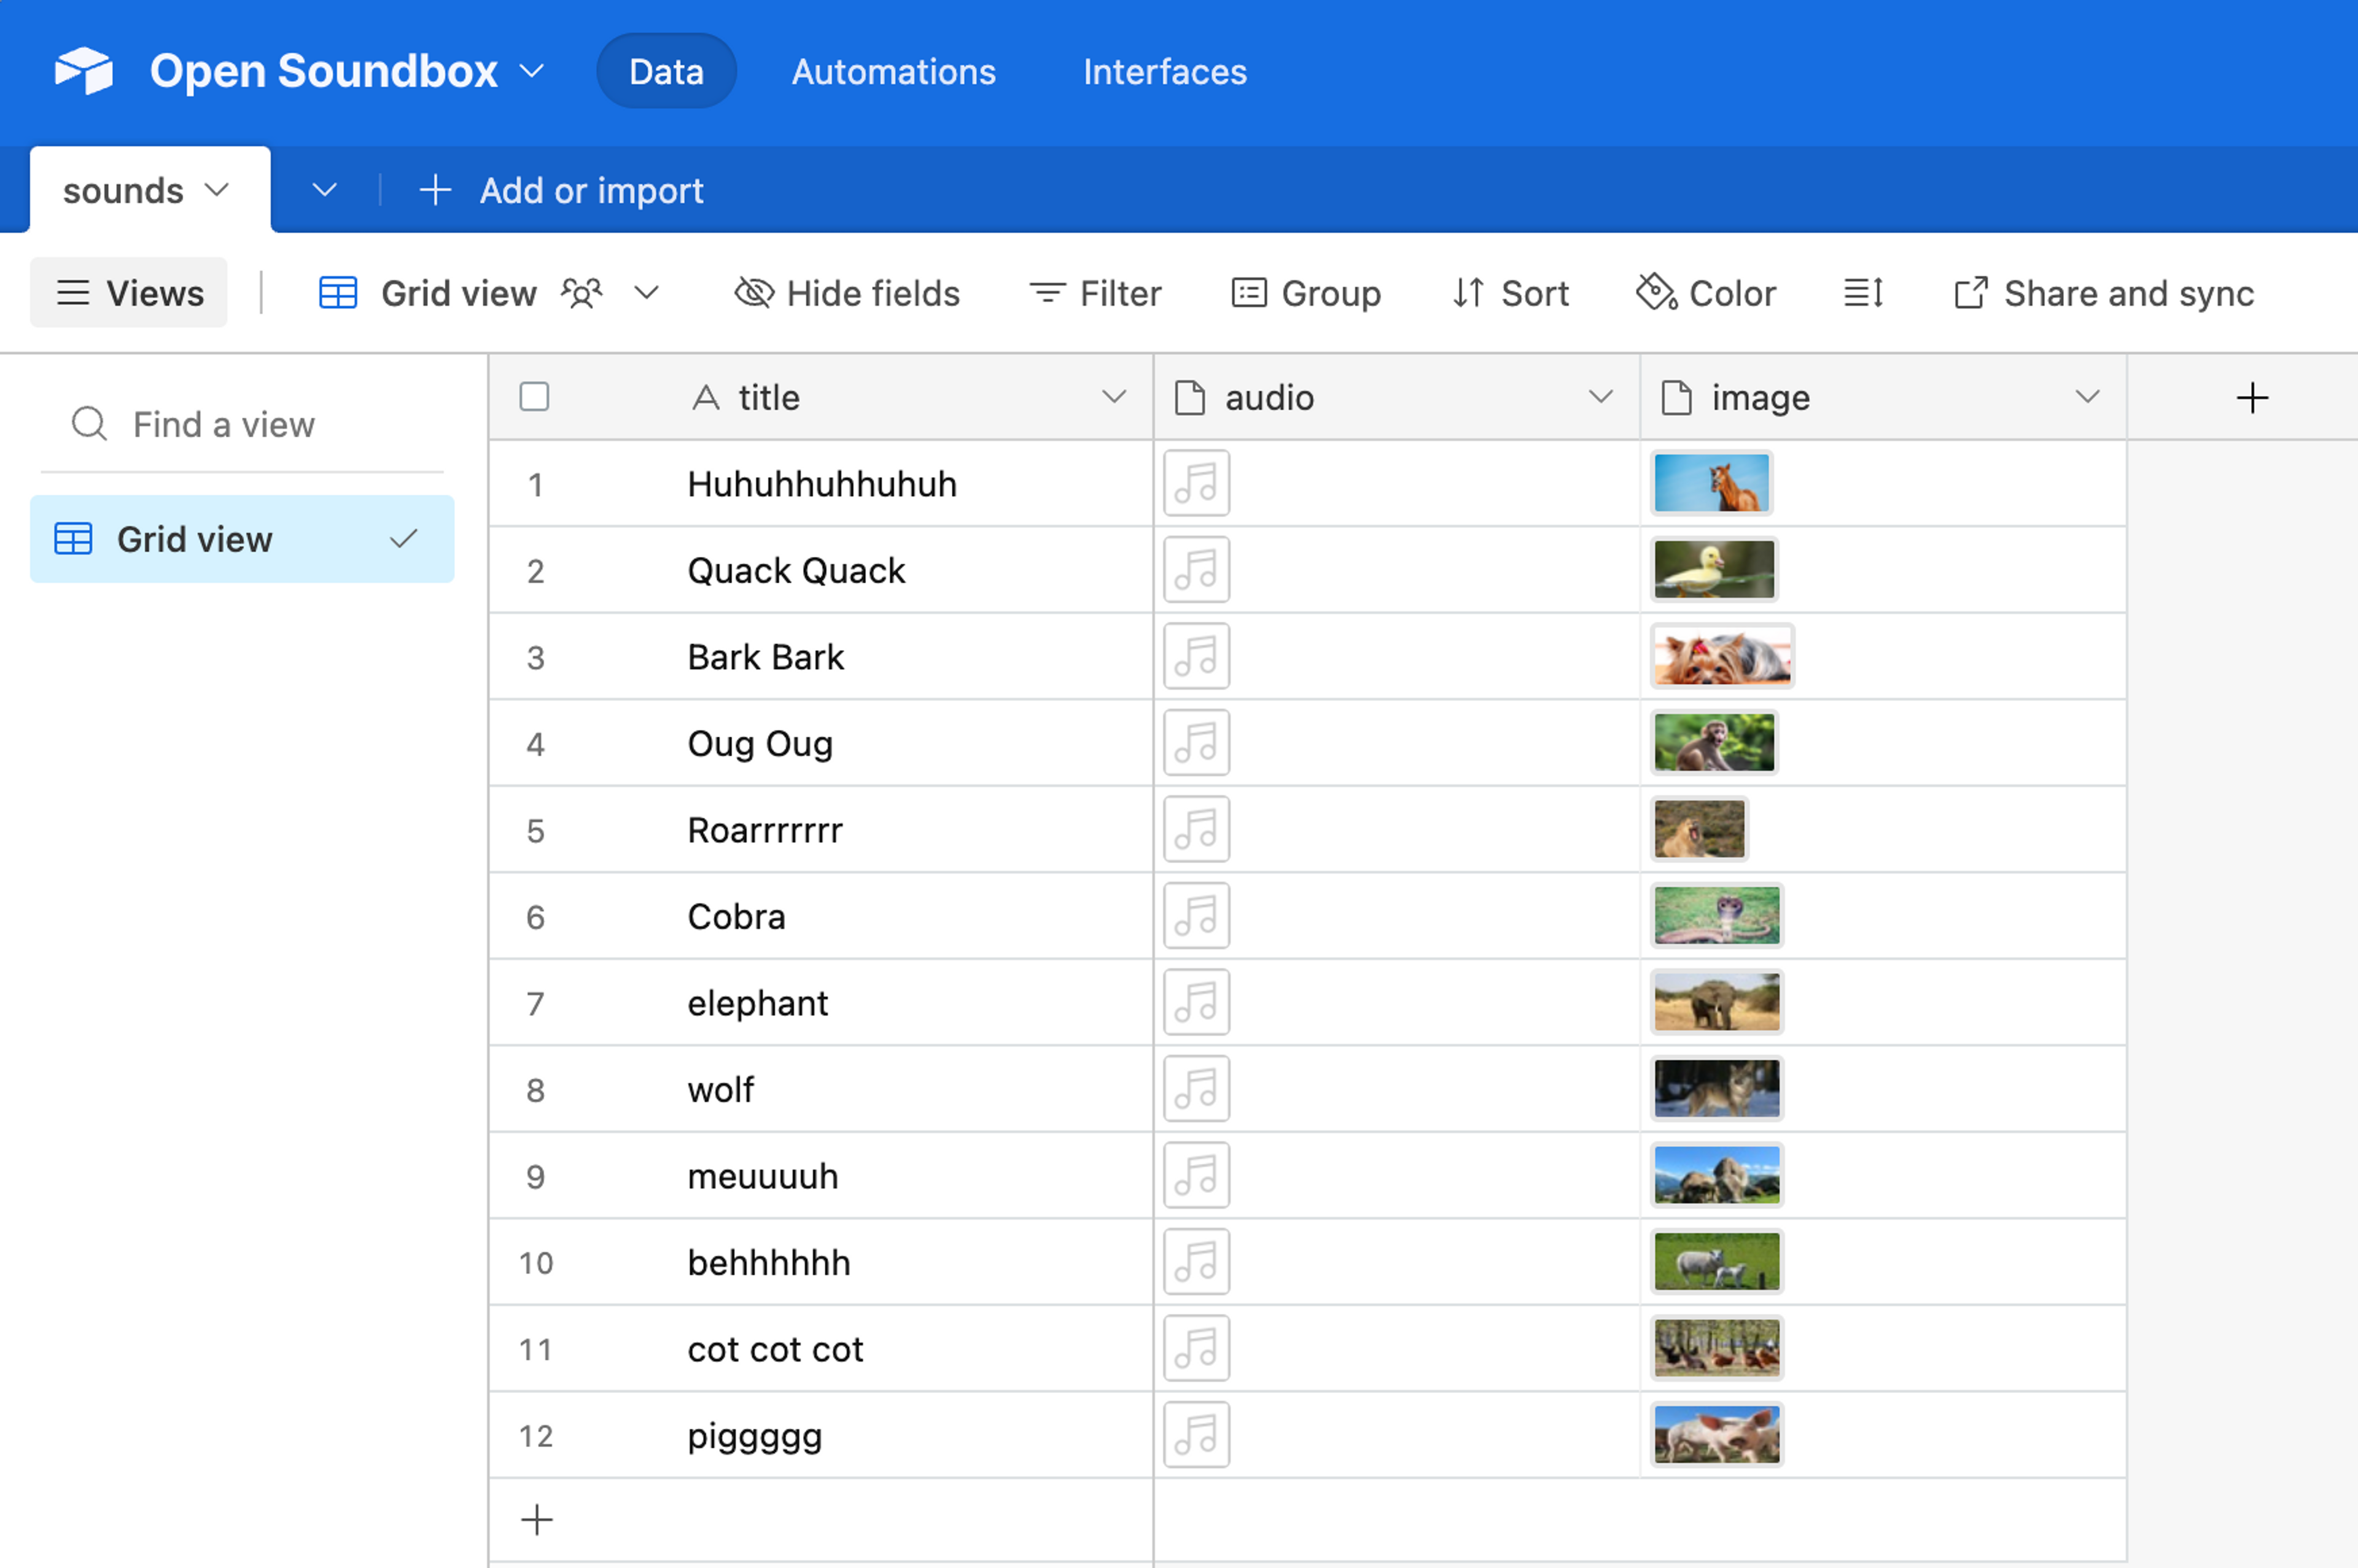Viewport: 2358px width, 1568px height.
Task: Switch to the Automations tab
Action: click(x=893, y=71)
